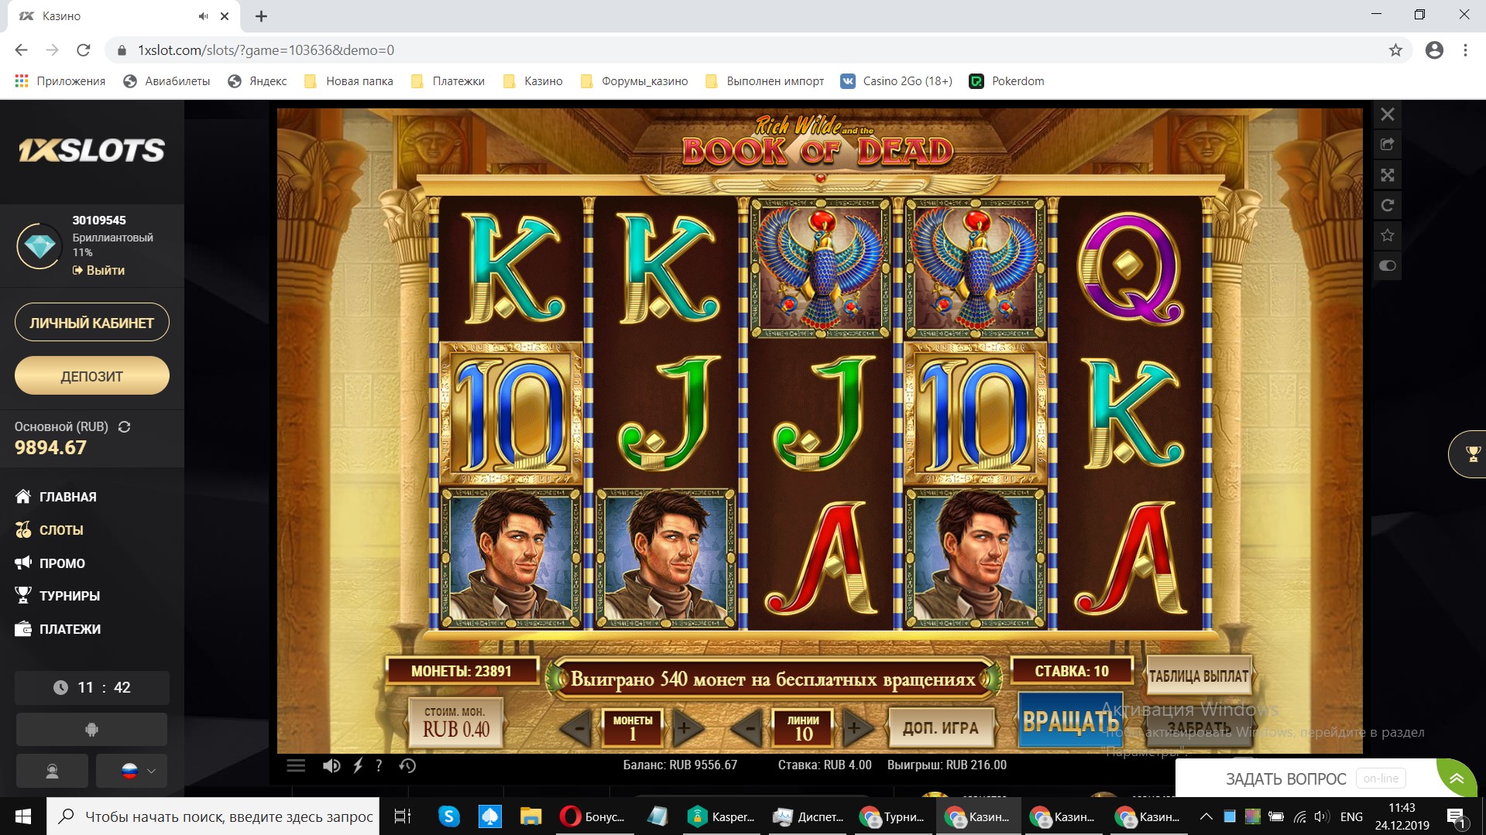This screenshot has height=835, width=1486.
Task: Toggle the switch beside the game panel
Action: 1387,265
